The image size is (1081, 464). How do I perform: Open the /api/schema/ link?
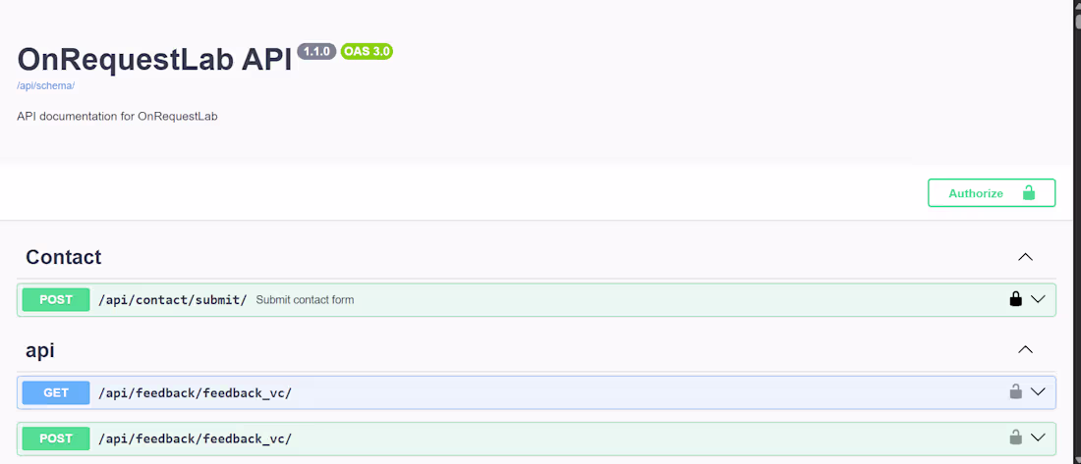point(45,86)
